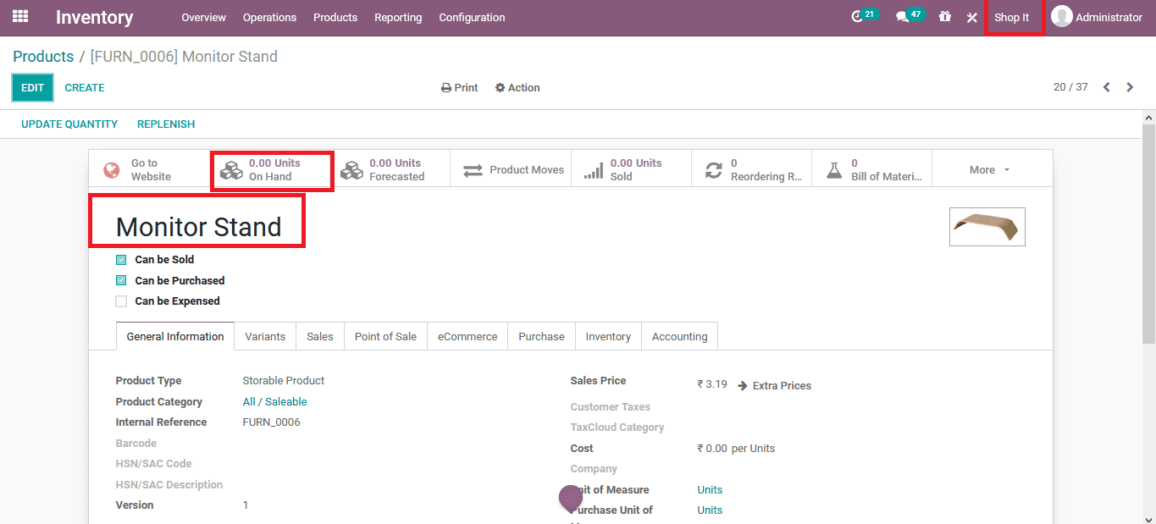
Task: Open Product Moves stat button
Action: click(512, 170)
